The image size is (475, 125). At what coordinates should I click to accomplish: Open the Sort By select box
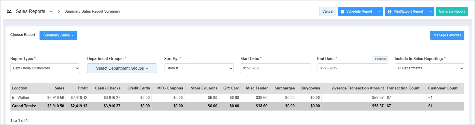click(199, 68)
